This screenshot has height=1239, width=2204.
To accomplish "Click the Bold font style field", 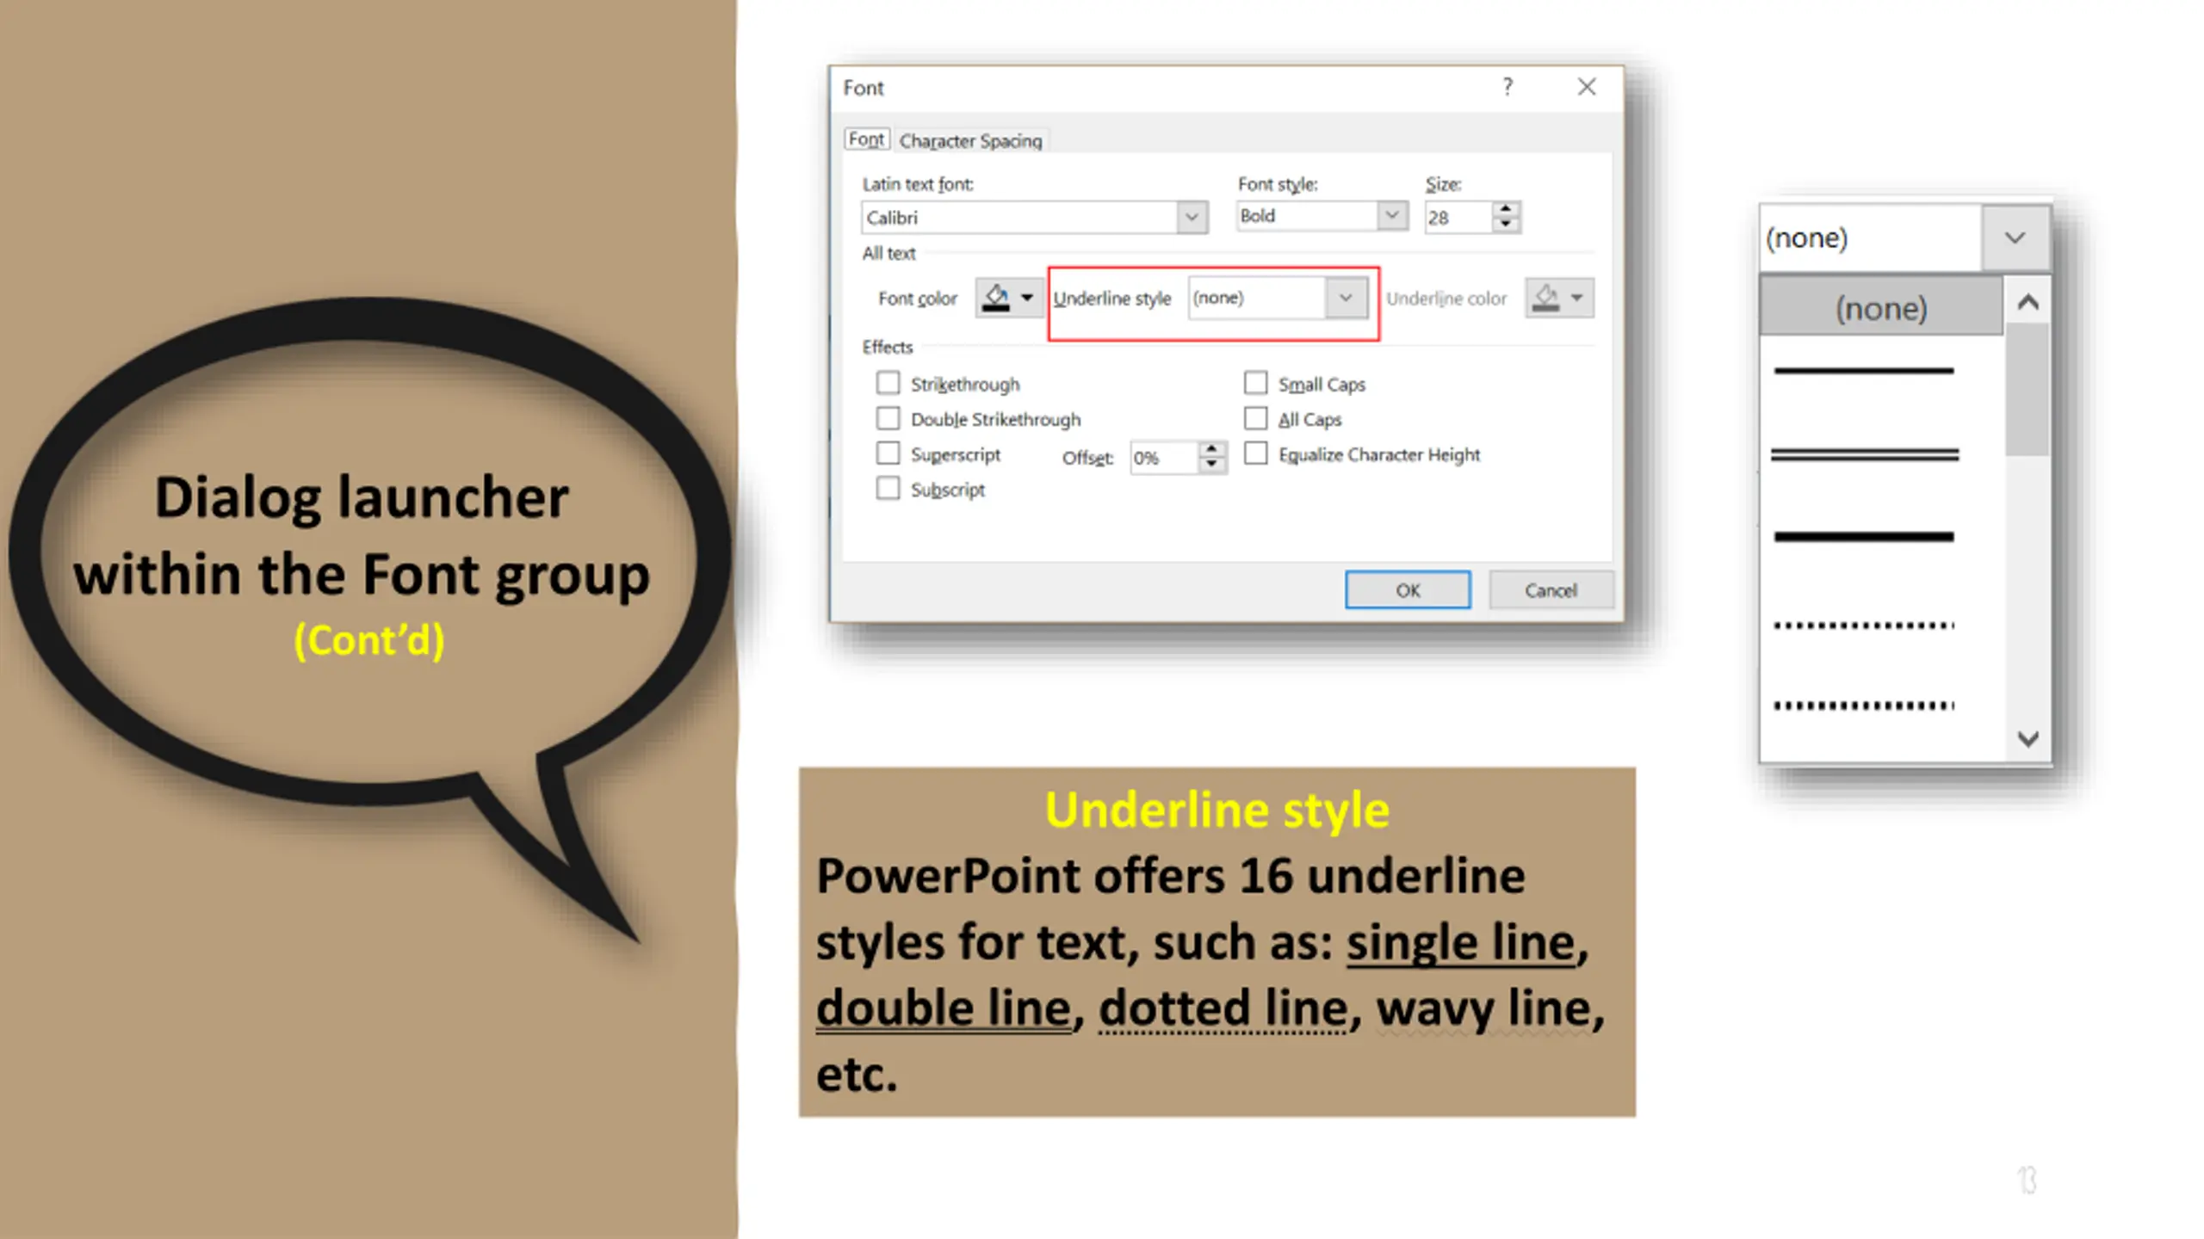I will point(1307,215).
